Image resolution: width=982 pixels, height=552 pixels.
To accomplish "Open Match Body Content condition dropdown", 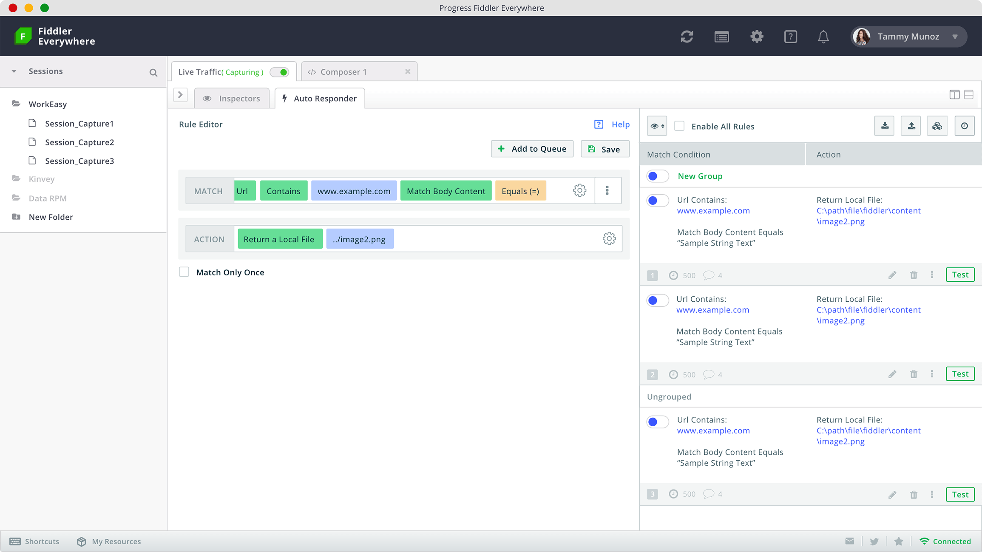I will 446,191.
